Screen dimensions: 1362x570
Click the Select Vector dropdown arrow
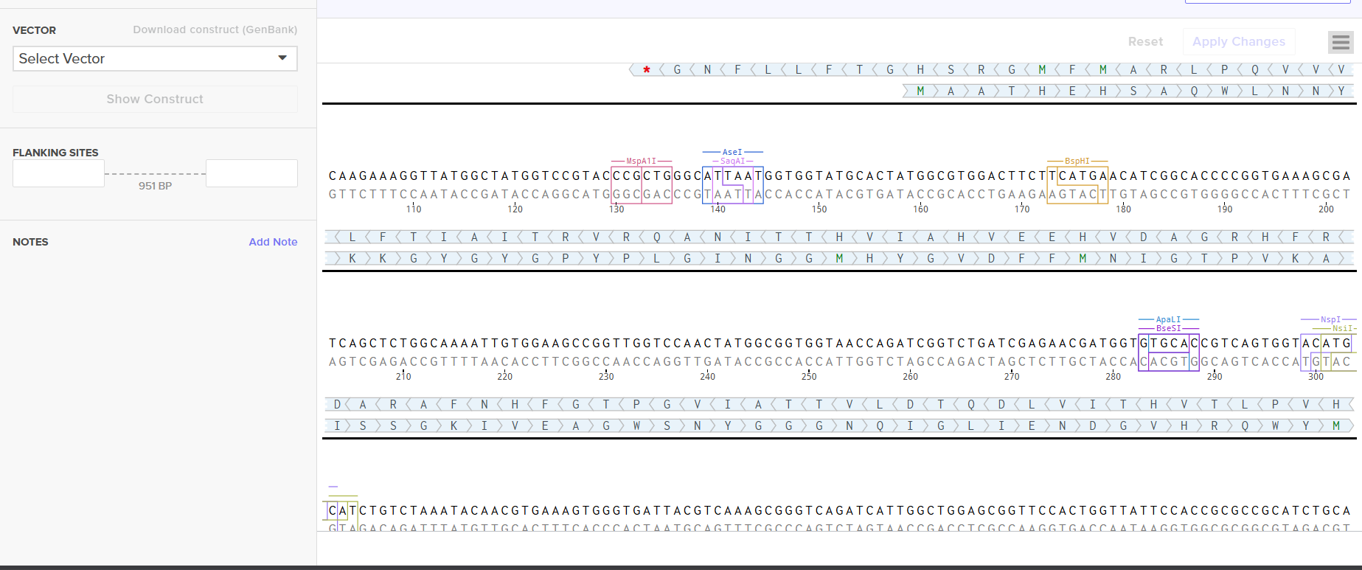282,58
